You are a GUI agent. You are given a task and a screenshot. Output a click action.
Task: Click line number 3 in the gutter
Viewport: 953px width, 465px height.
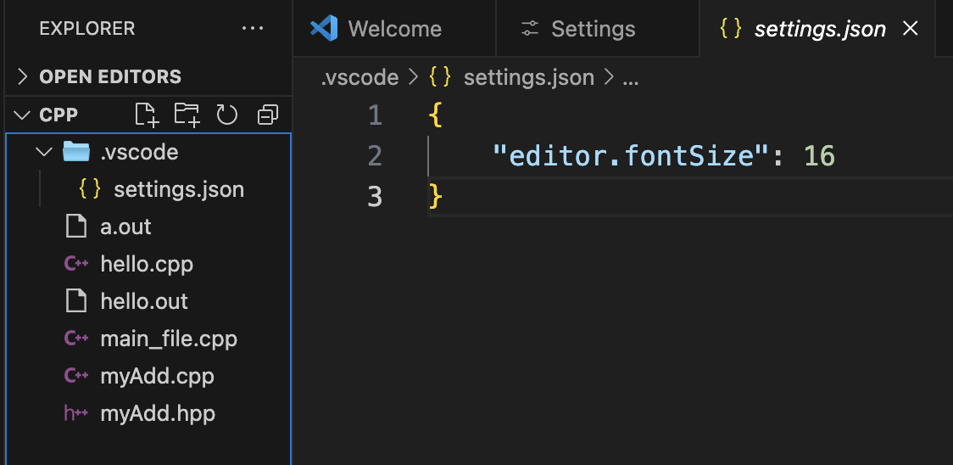[x=375, y=197]
